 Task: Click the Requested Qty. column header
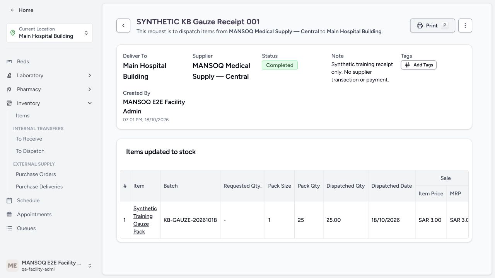pyautogui.click(x=242, y=186)
